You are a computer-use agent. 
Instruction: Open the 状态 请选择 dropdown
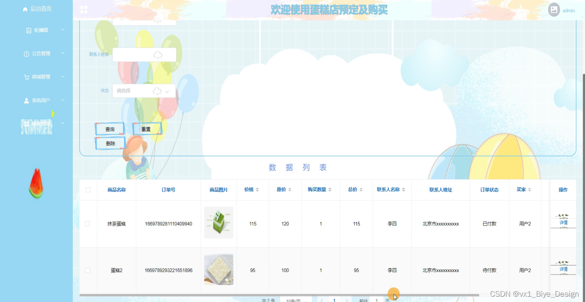pyautogui.click(x=144, y=91)
